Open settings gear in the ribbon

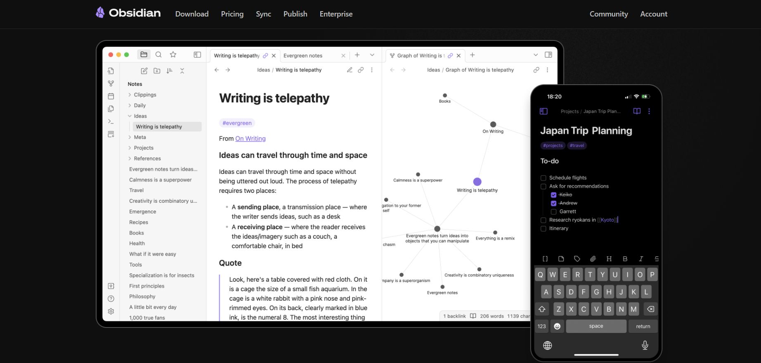(111, 311)
